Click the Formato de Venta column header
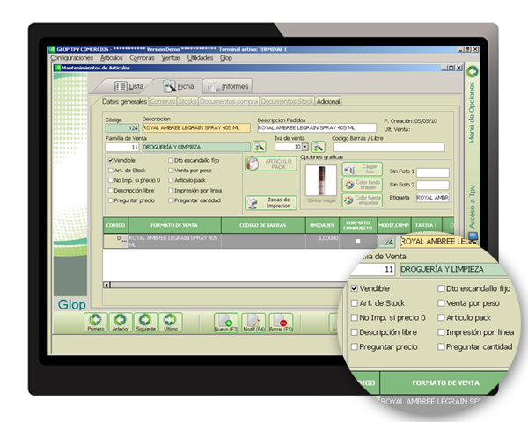The width and height of the screenshot is (528, 422). coord(174,225)
